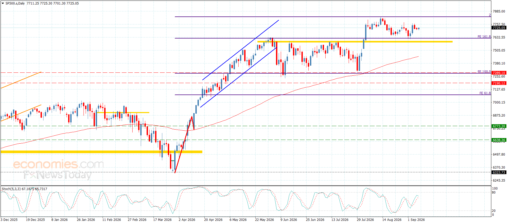Click the 22 May 2026 date label
This screenshot has width=508, height=223.
264,220
